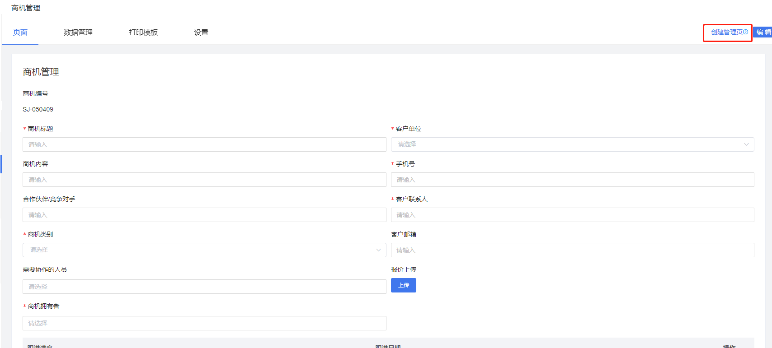This screenshot has width=772, height=348.
Task: Open the 打印模板 tab
Action: point(143,32)
